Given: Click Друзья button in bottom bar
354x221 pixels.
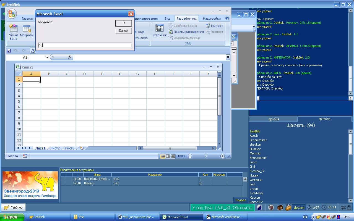Looking at the screenshot, I should coord(299,207).
